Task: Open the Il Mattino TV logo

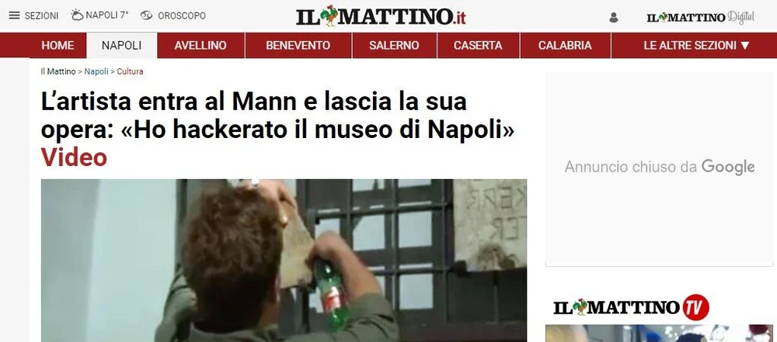Action: coord(631,307)
